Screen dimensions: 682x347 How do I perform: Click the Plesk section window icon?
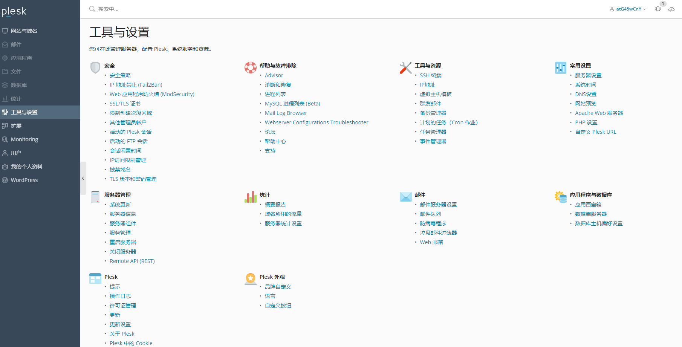click(95, 278)
